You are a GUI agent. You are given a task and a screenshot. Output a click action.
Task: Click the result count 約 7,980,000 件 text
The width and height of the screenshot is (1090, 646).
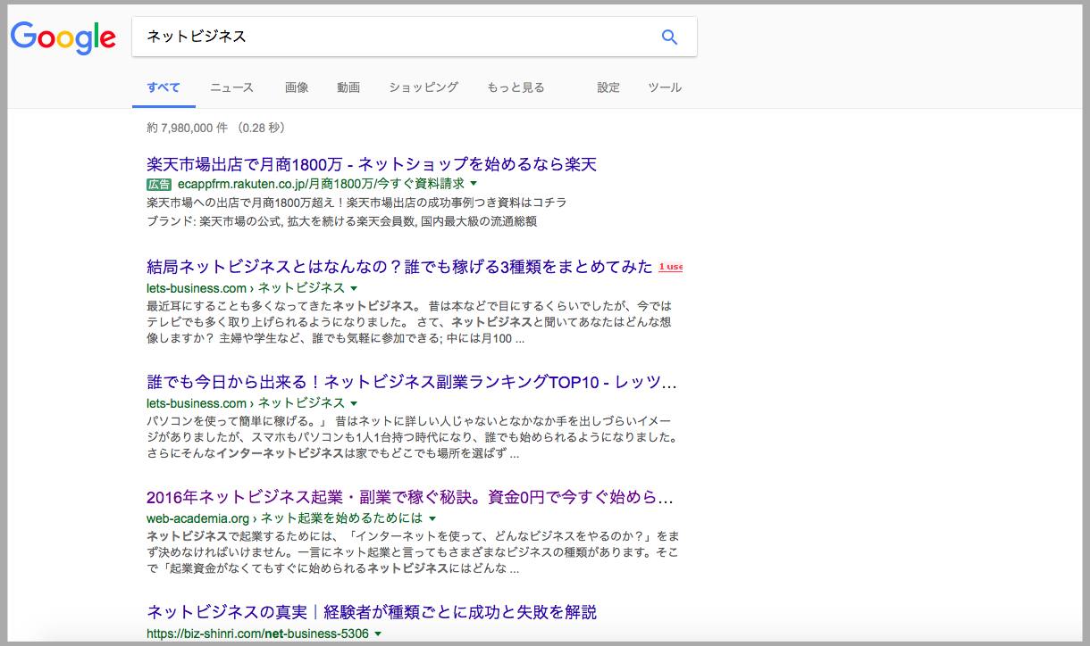click(216, 128)
